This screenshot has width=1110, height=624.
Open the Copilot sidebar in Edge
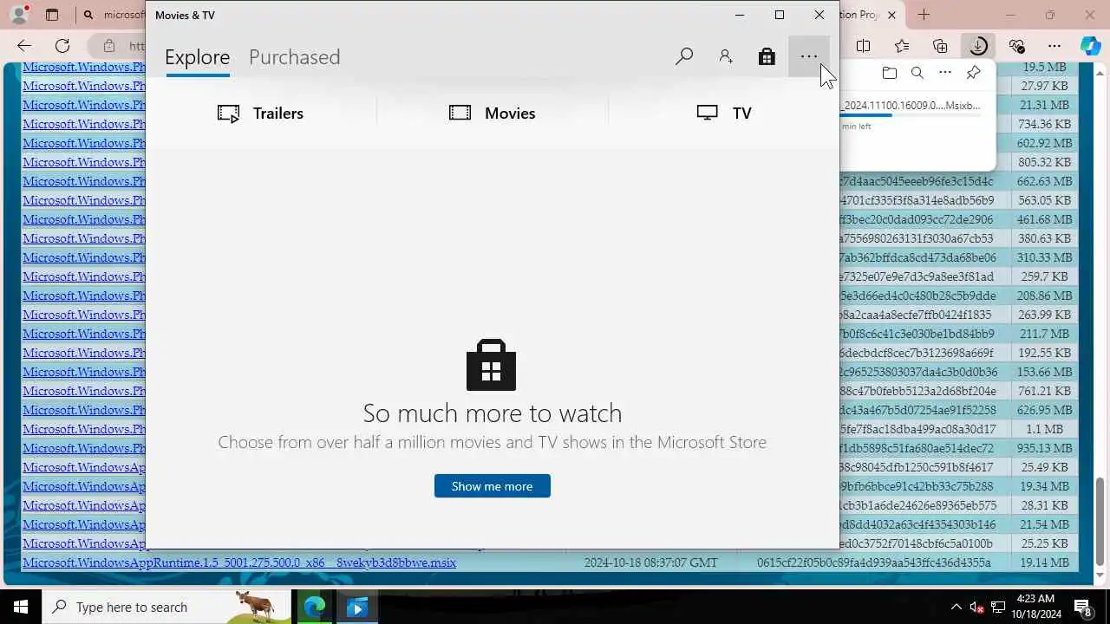(x=1090, y=46)
